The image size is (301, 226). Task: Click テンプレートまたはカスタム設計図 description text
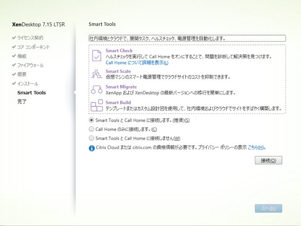point(193,109)
